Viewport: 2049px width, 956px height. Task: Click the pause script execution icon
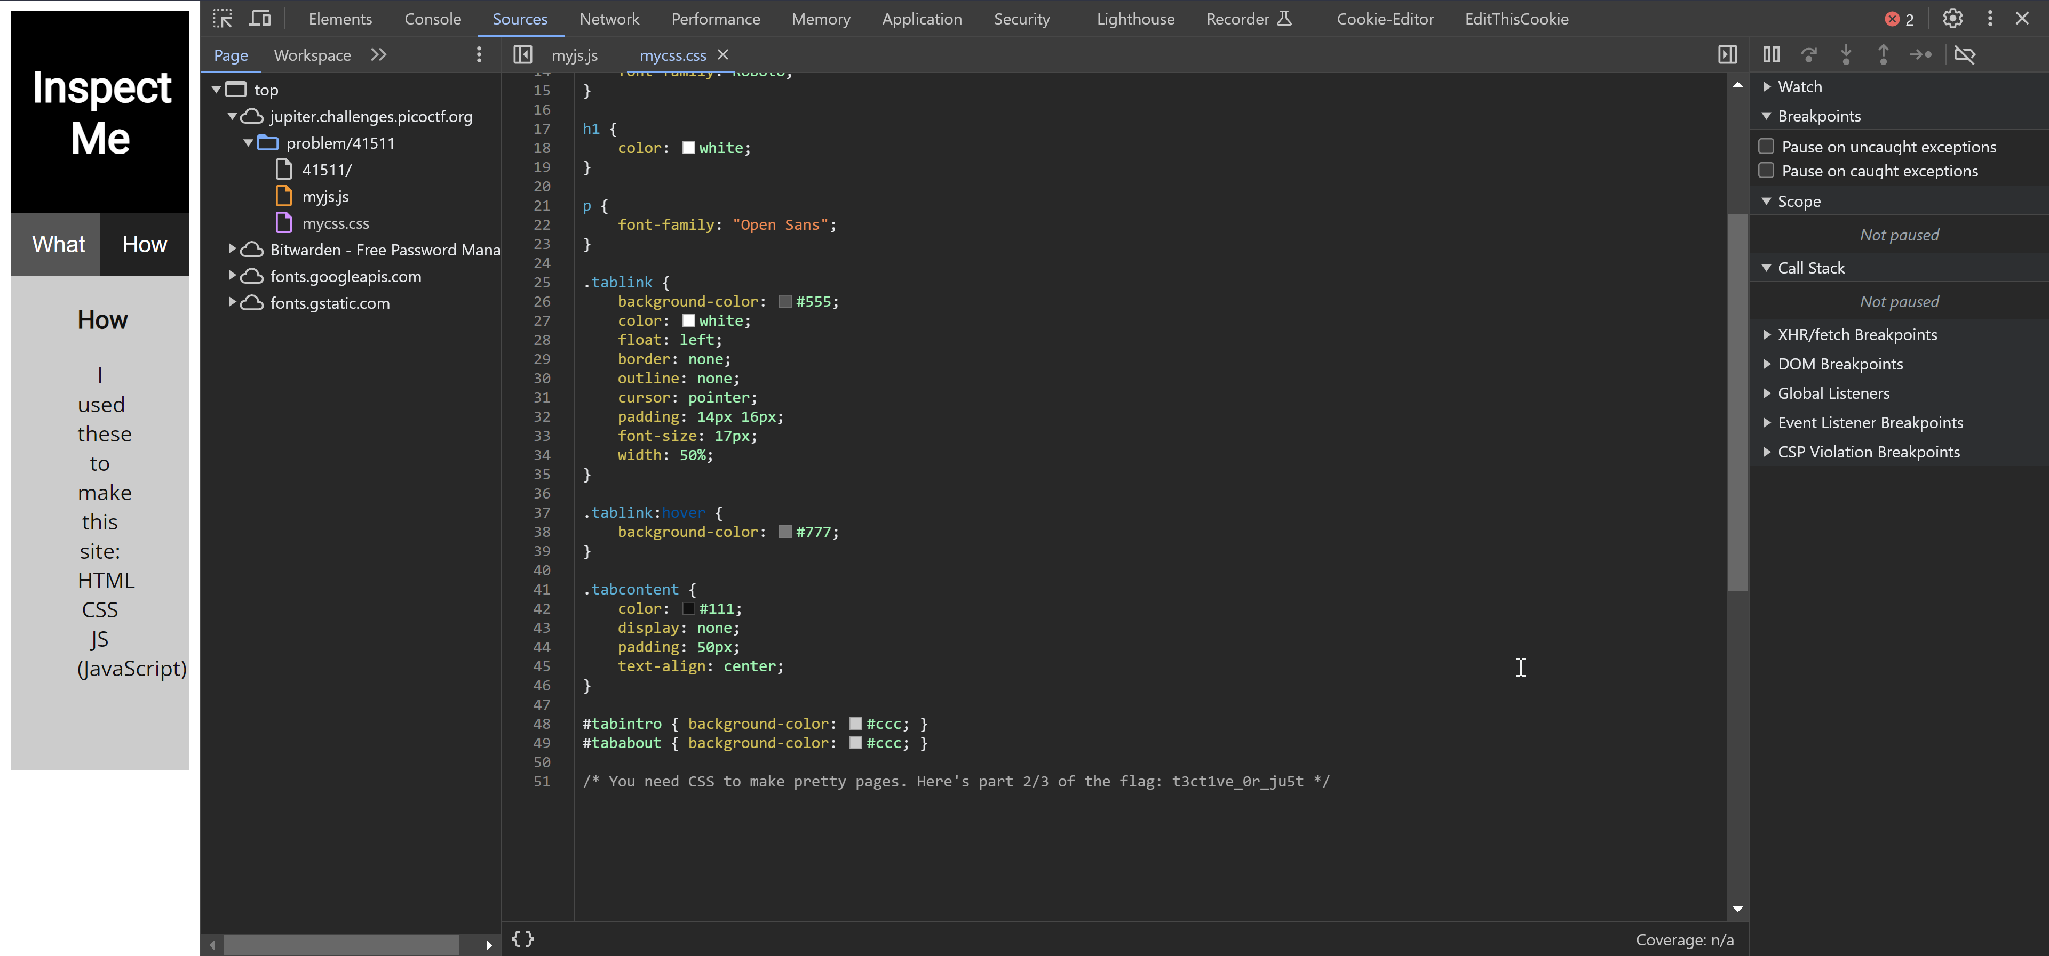[1770, 55]
